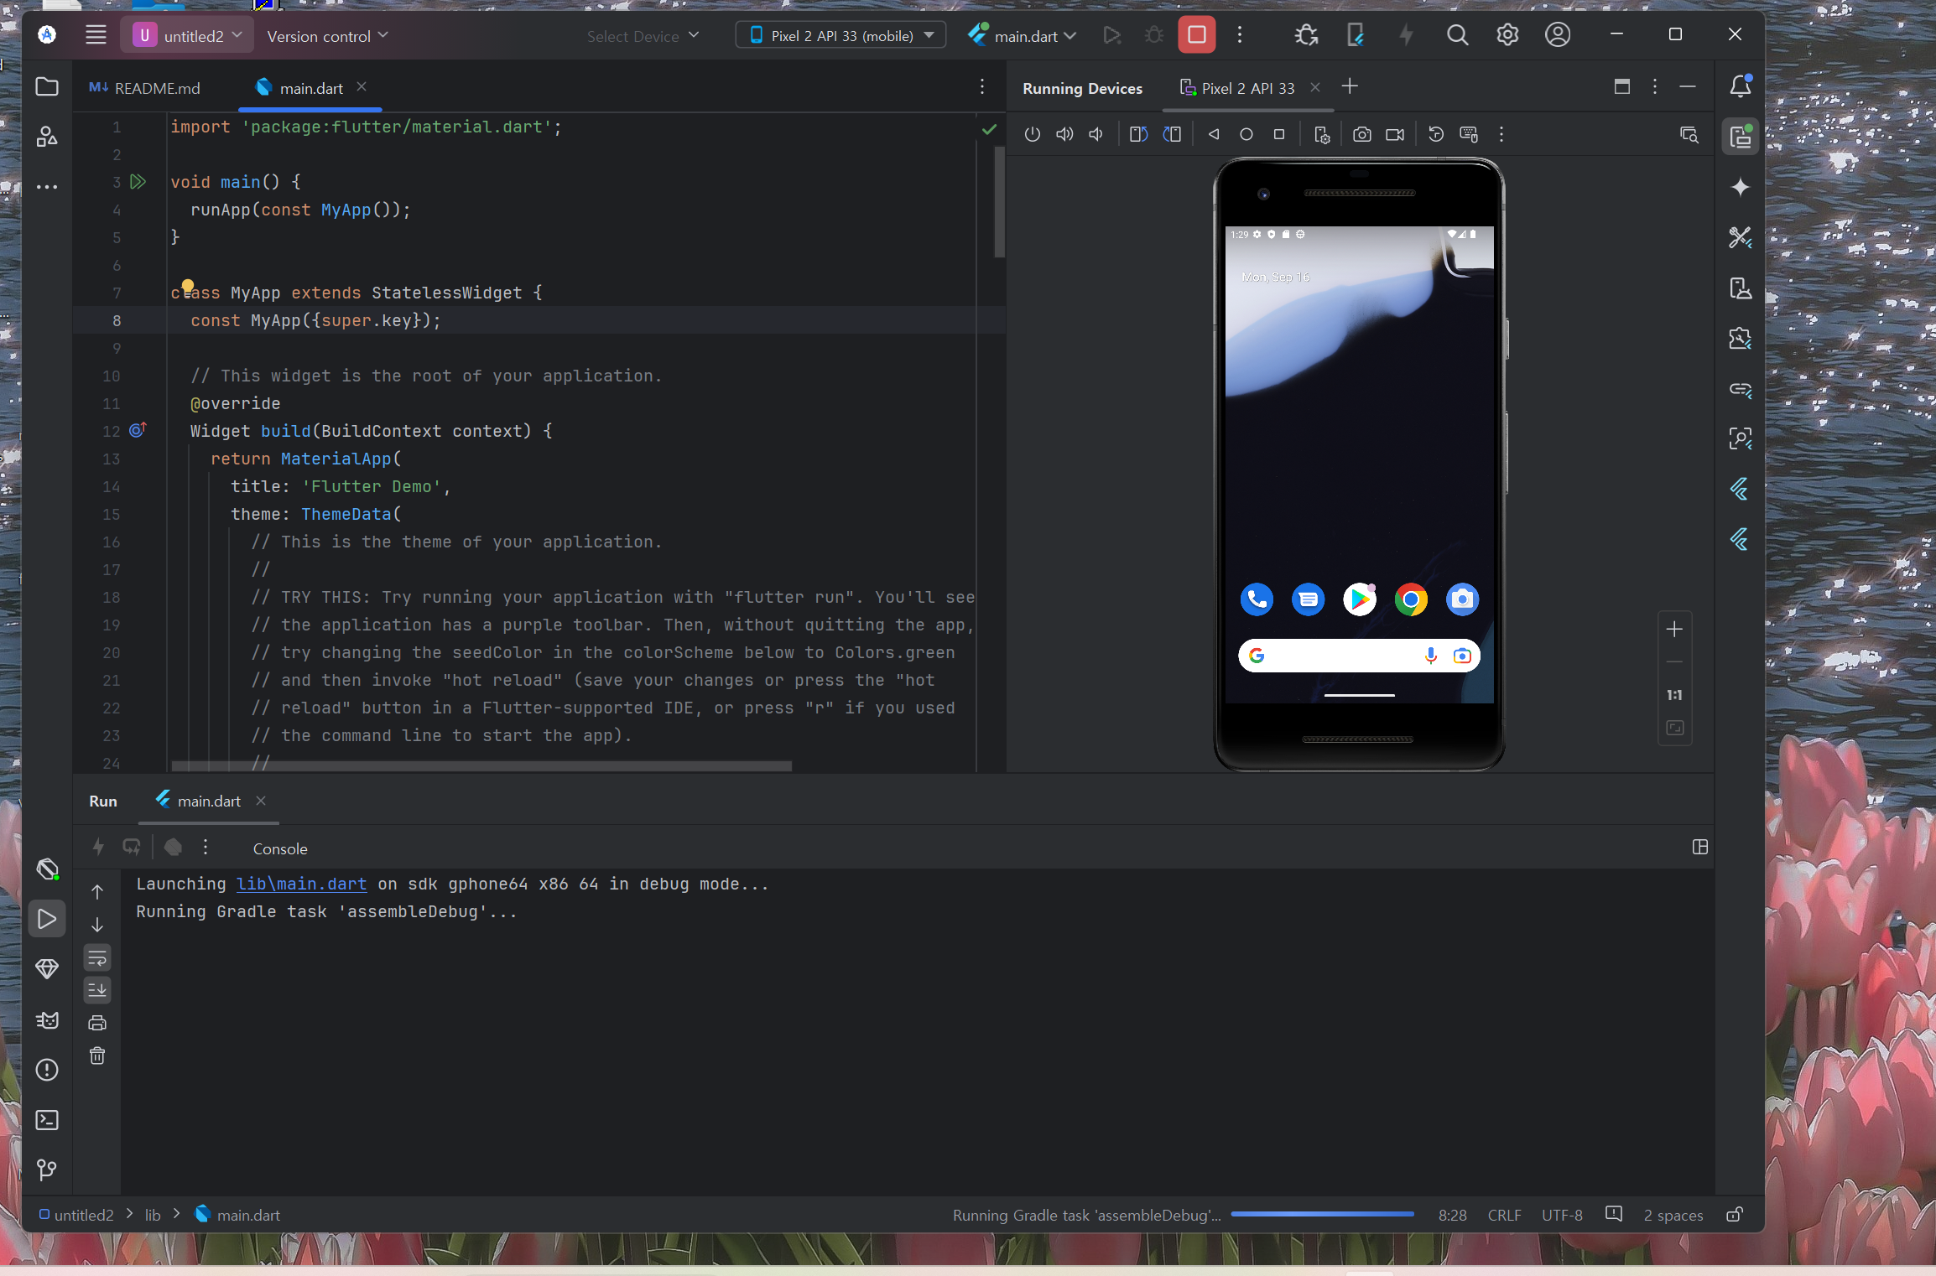The height and width of the screenshot is (1276, 1936).
Task: Open Pixel 2 API 33 device dropdown
Action: [x=841, y=36]
